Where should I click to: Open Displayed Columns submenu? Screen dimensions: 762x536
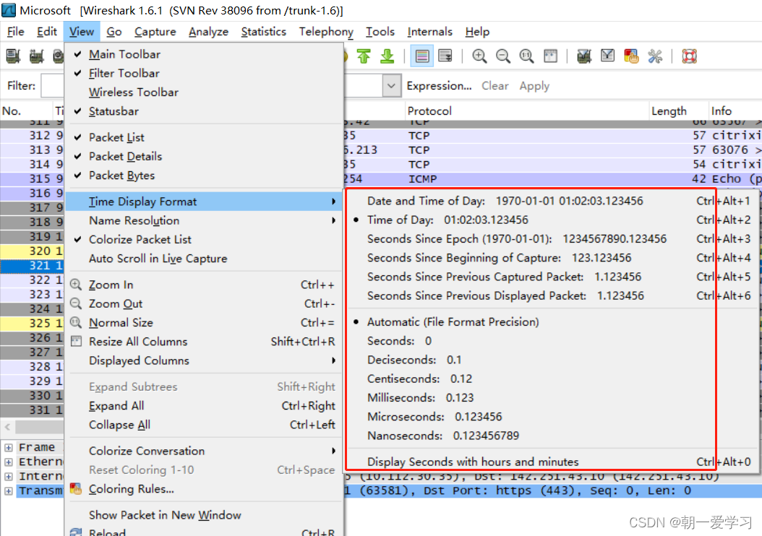(205, 360)
